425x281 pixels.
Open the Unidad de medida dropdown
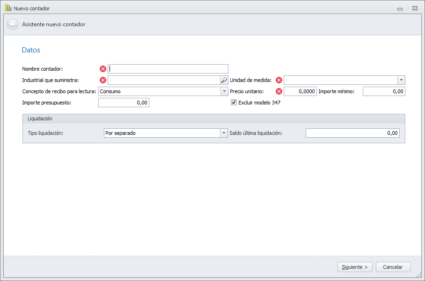pos(401,80)
